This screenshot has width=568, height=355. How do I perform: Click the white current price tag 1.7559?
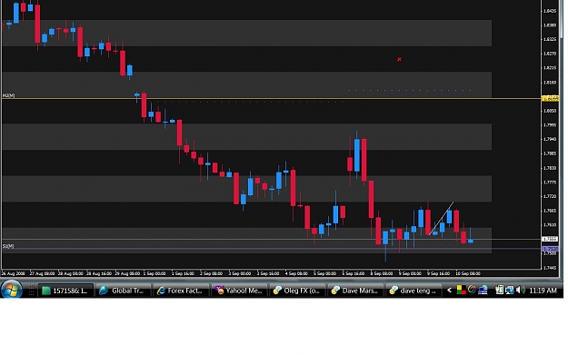click(550, 239)
